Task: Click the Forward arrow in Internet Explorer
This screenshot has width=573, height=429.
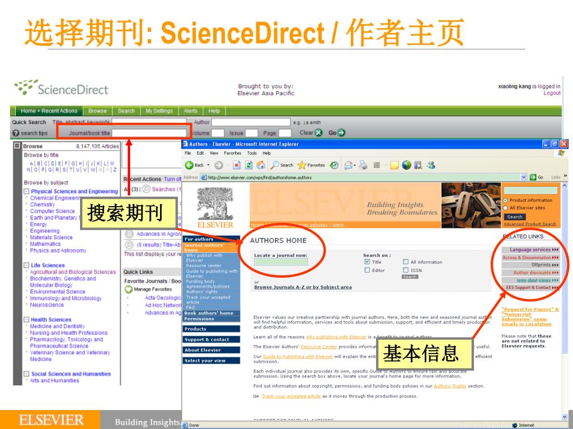Action: click(219, 165)
